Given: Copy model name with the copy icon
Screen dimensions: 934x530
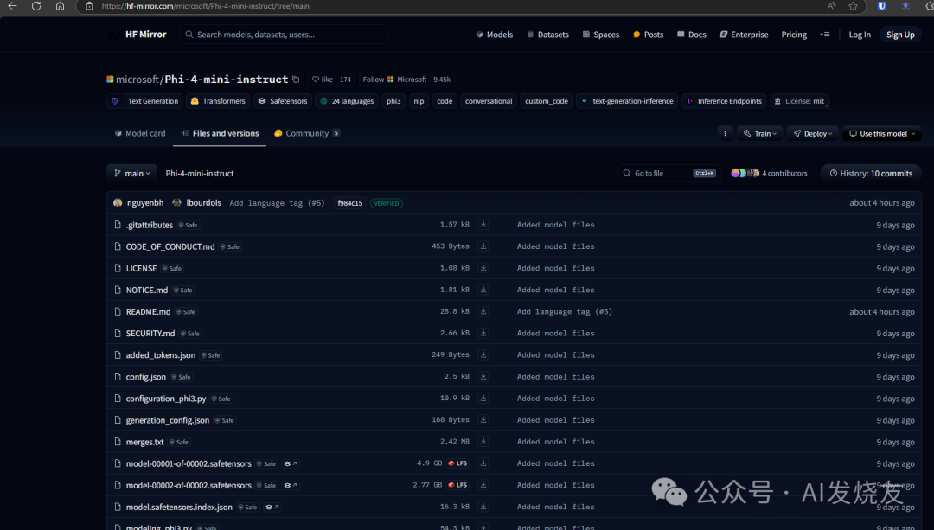Looking at the screenshot, I should 296,80.
